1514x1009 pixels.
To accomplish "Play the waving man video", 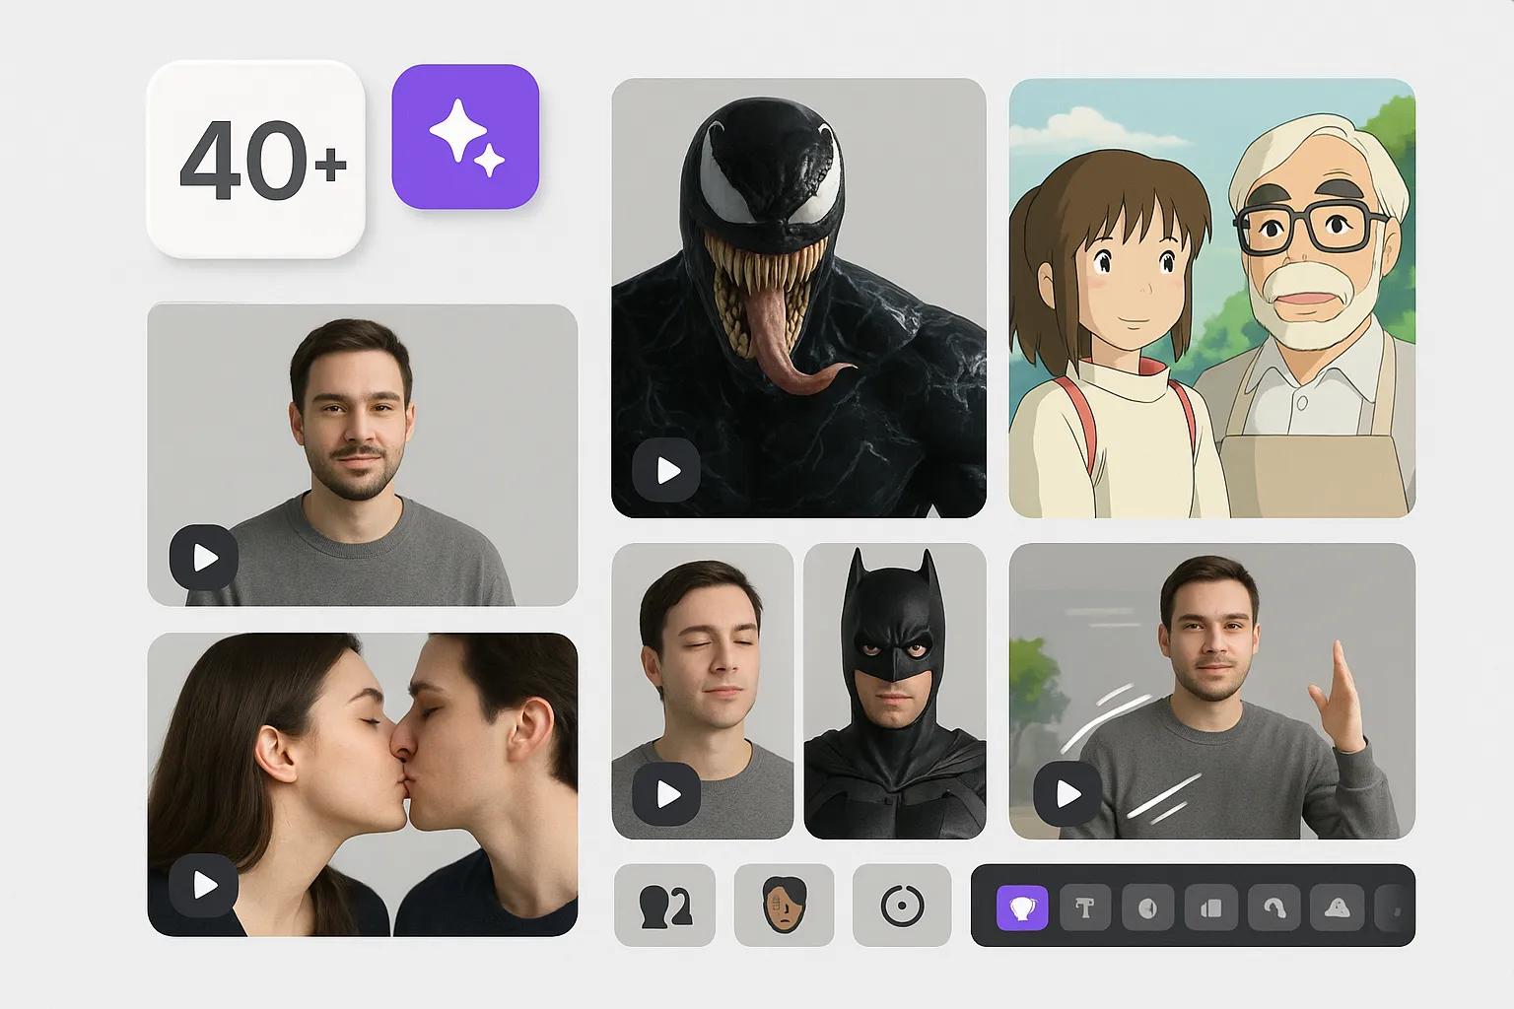I will [x=1067, y=793].
